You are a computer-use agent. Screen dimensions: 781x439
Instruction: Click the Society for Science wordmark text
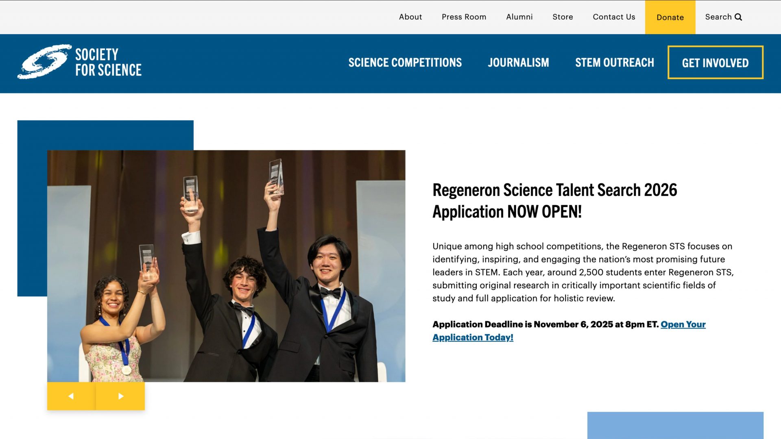pos(108,62)
